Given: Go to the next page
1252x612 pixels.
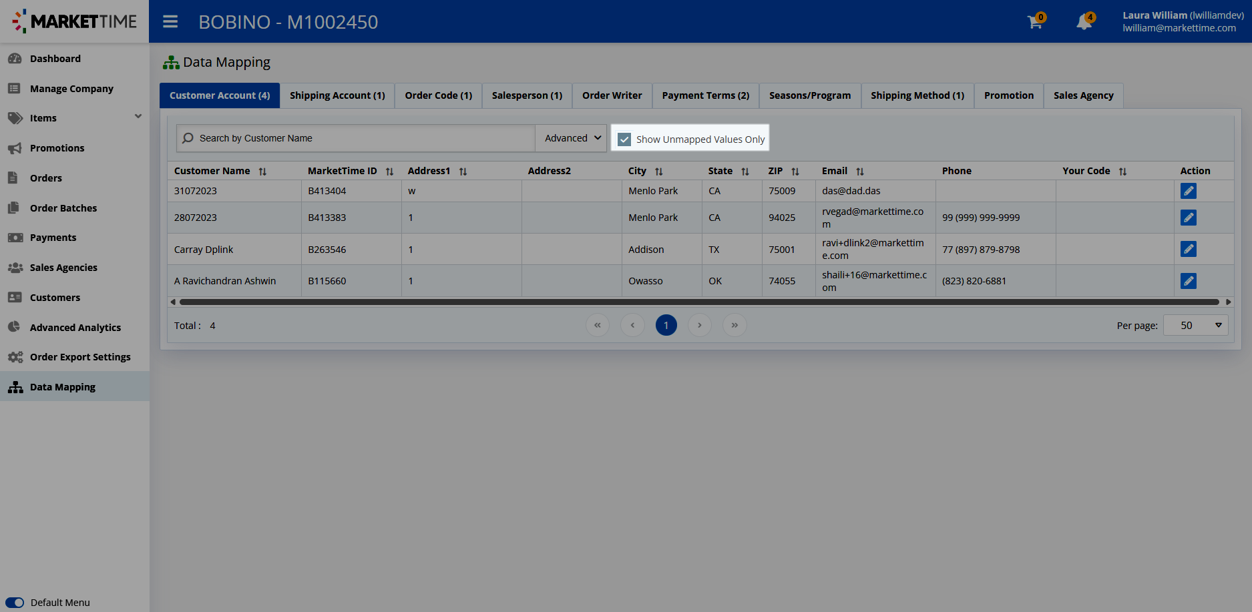Looking at the screenshot, I should (x=700, y=325).
